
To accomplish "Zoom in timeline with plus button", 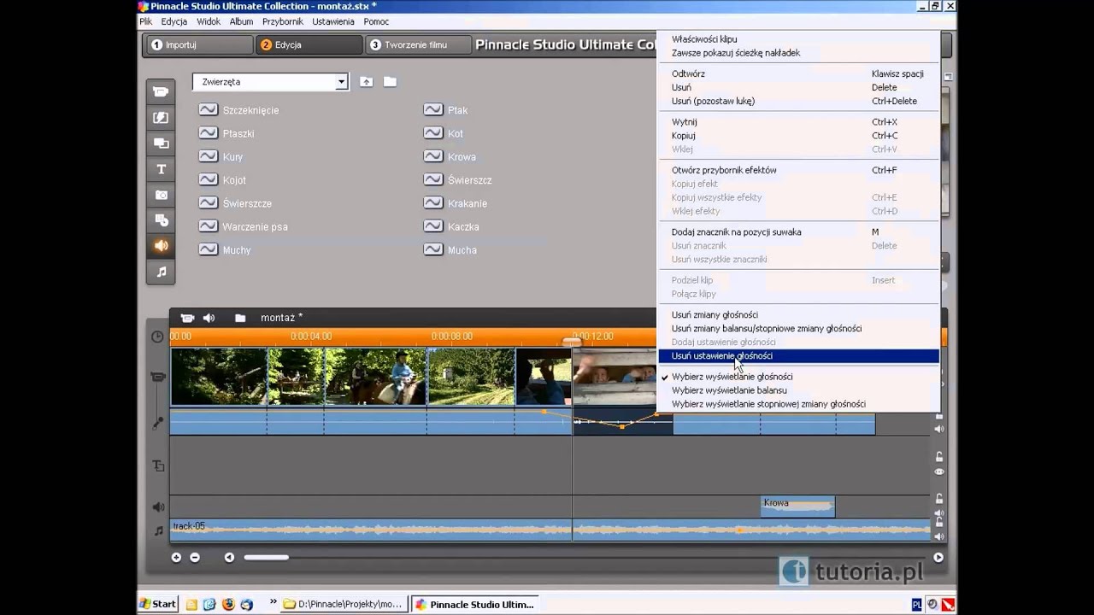I will (x=176, y=558).
